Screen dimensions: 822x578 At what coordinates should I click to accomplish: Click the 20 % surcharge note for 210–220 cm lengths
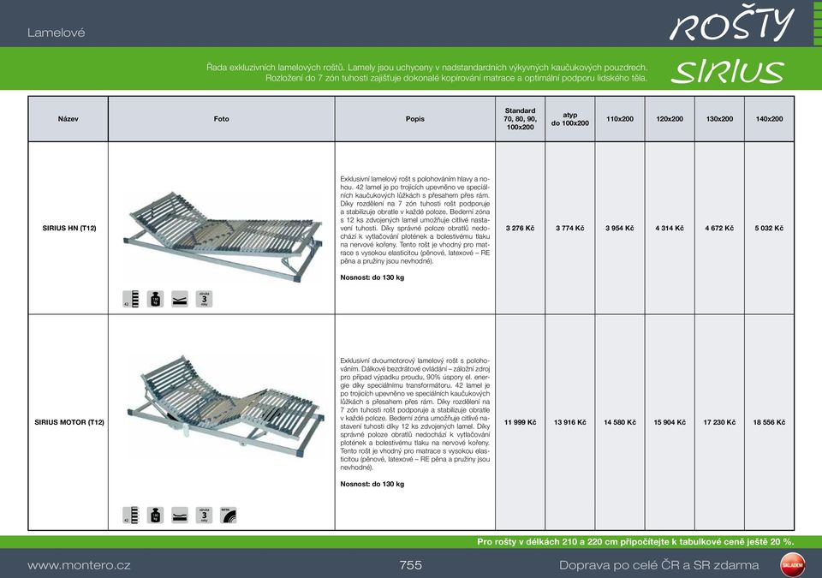coord(635,542)
